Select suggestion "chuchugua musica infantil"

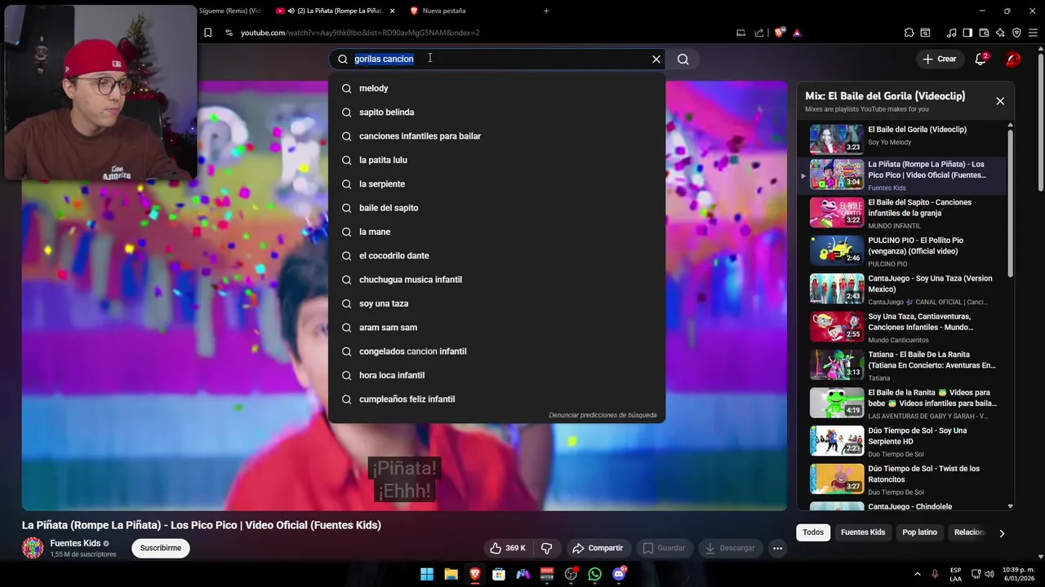[x=496, y=280]
